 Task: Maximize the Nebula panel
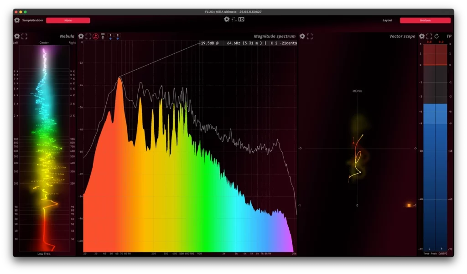pos(25,36)
